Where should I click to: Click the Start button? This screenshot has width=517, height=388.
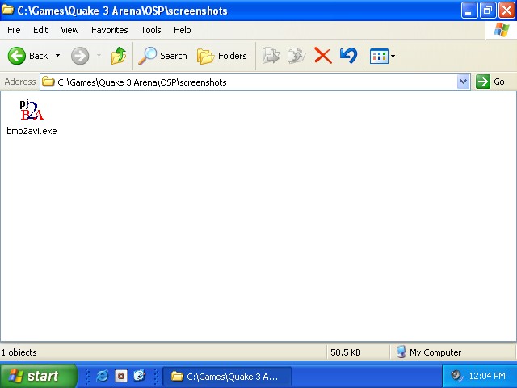(37, 376)
